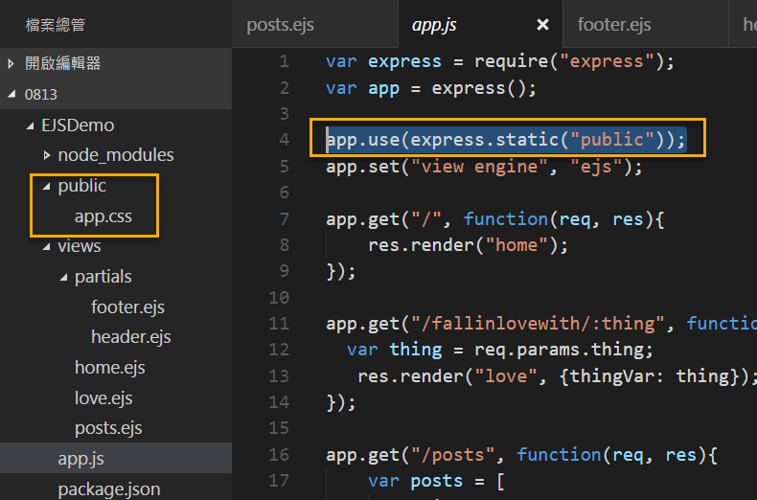Expand the node_modules folder arrow
Viewport: 757px width, 500px height.
coord(47,155)
